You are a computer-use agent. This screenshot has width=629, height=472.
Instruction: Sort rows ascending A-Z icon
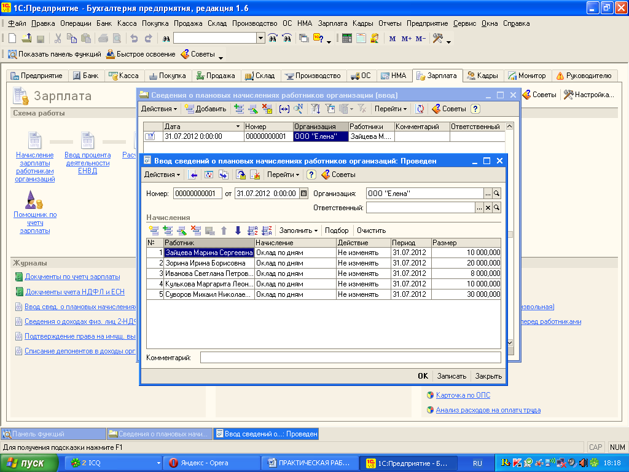coord(252,230)
